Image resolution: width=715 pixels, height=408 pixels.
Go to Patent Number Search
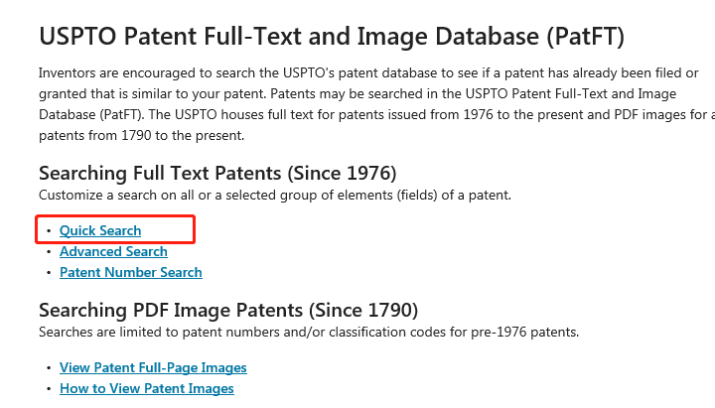(x=130, y=272)
